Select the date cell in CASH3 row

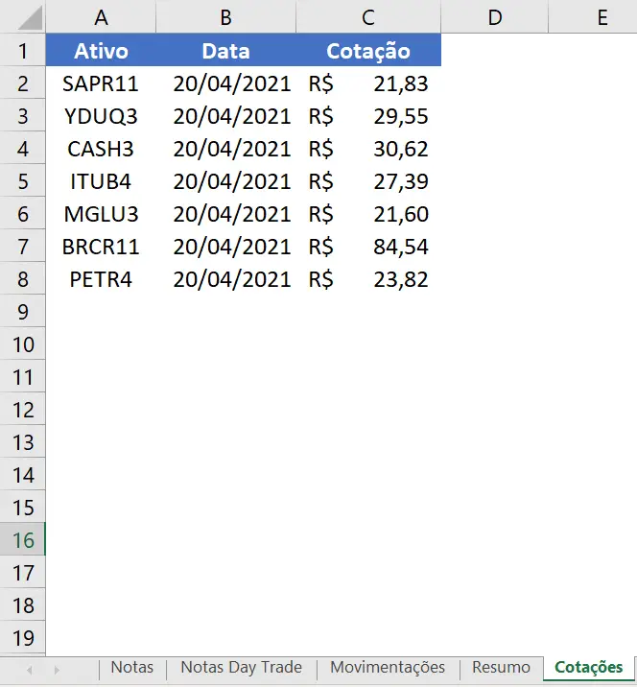(x=225, y=149)
